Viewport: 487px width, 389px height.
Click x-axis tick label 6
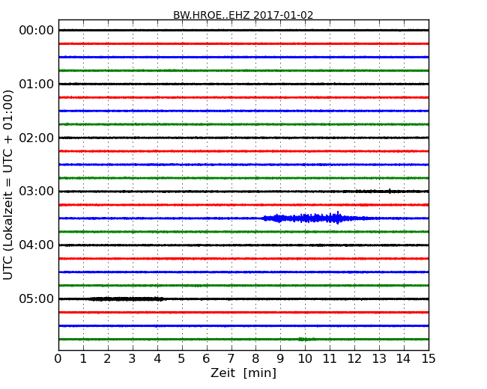(206, 359)
